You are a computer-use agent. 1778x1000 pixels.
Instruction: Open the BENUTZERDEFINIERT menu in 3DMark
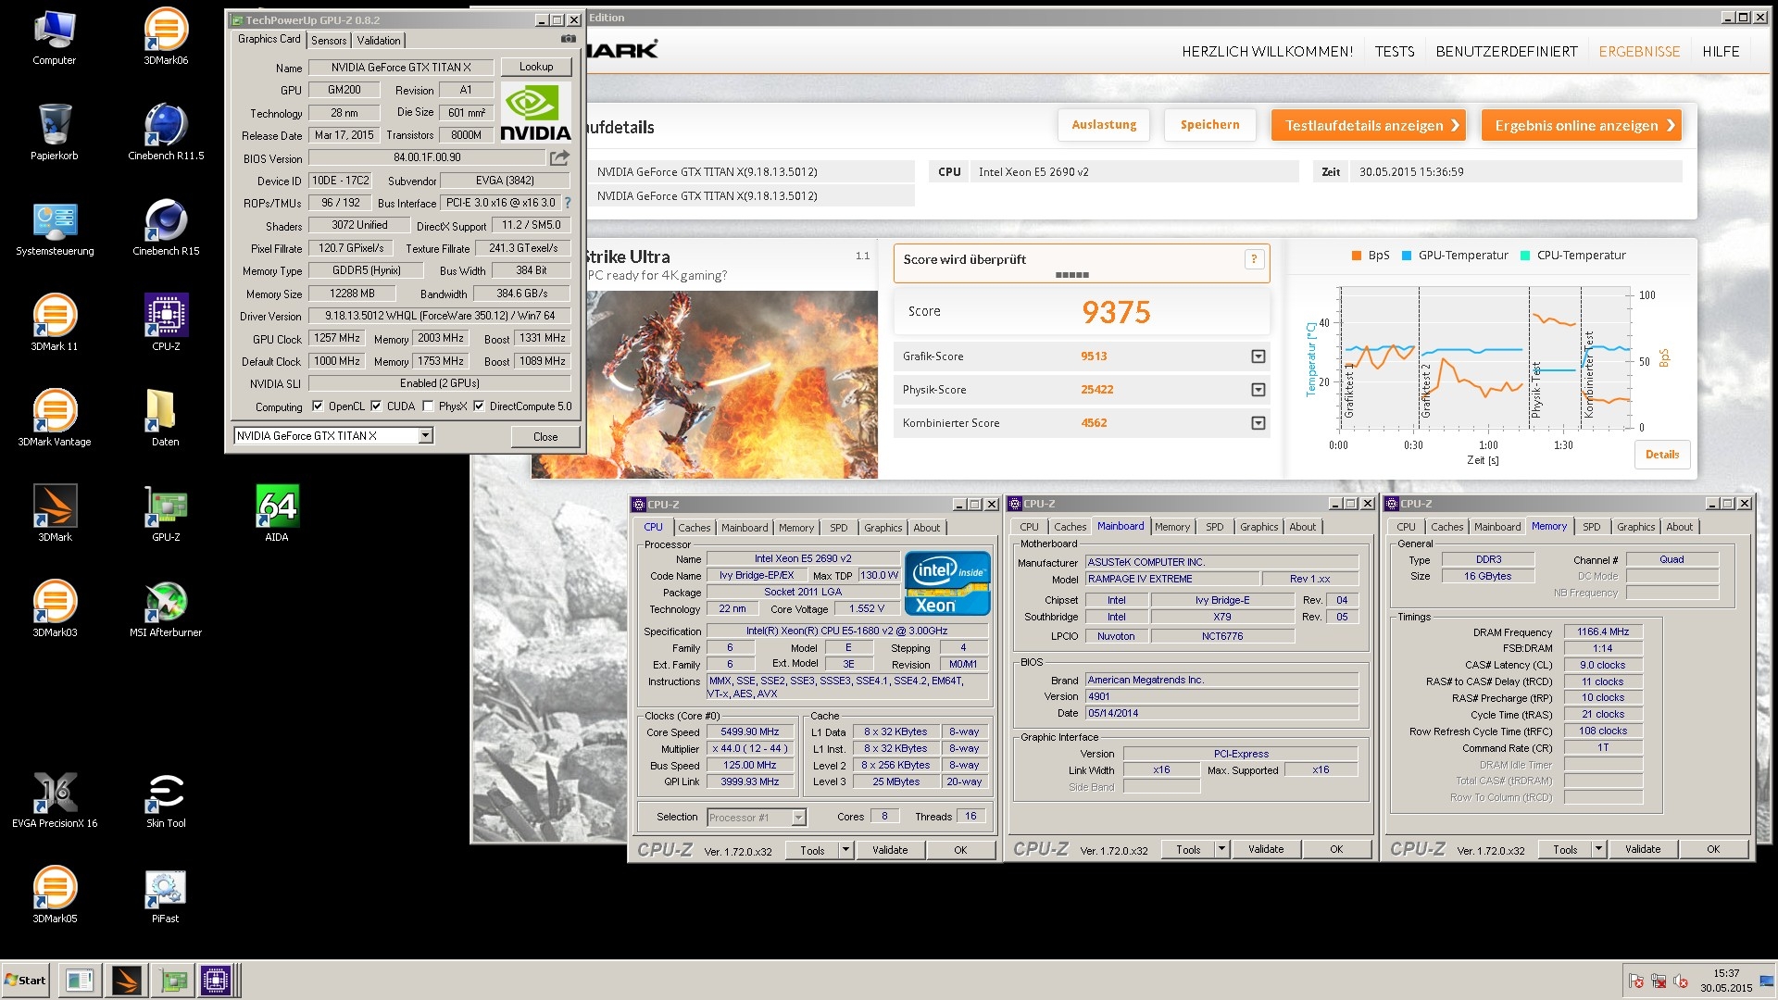pyautogui.click(x=1507, y=51)
